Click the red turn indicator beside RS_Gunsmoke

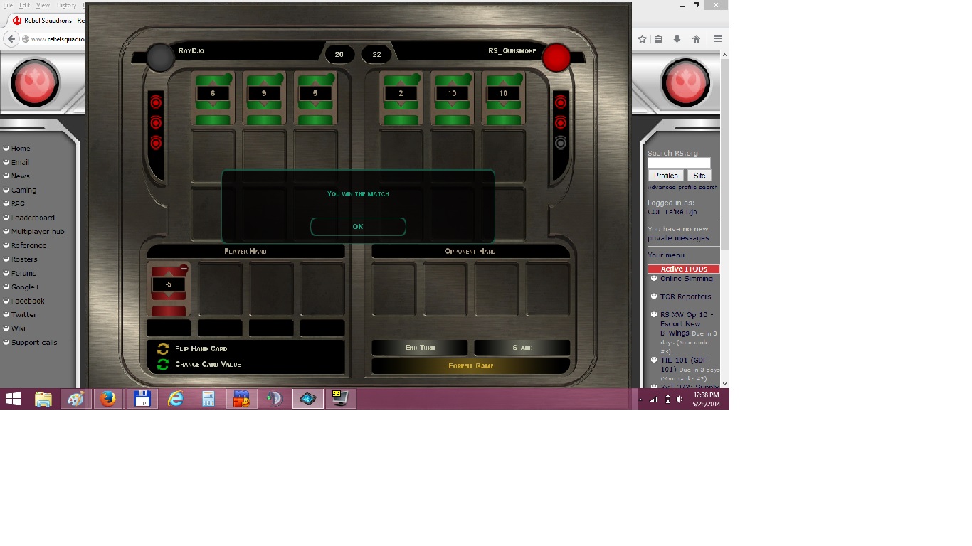point(556,58)
